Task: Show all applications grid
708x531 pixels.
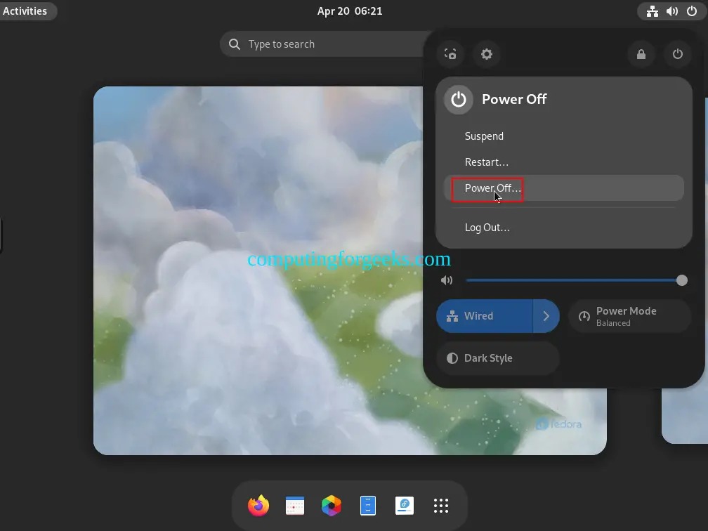Action: [x=441, y=506]
